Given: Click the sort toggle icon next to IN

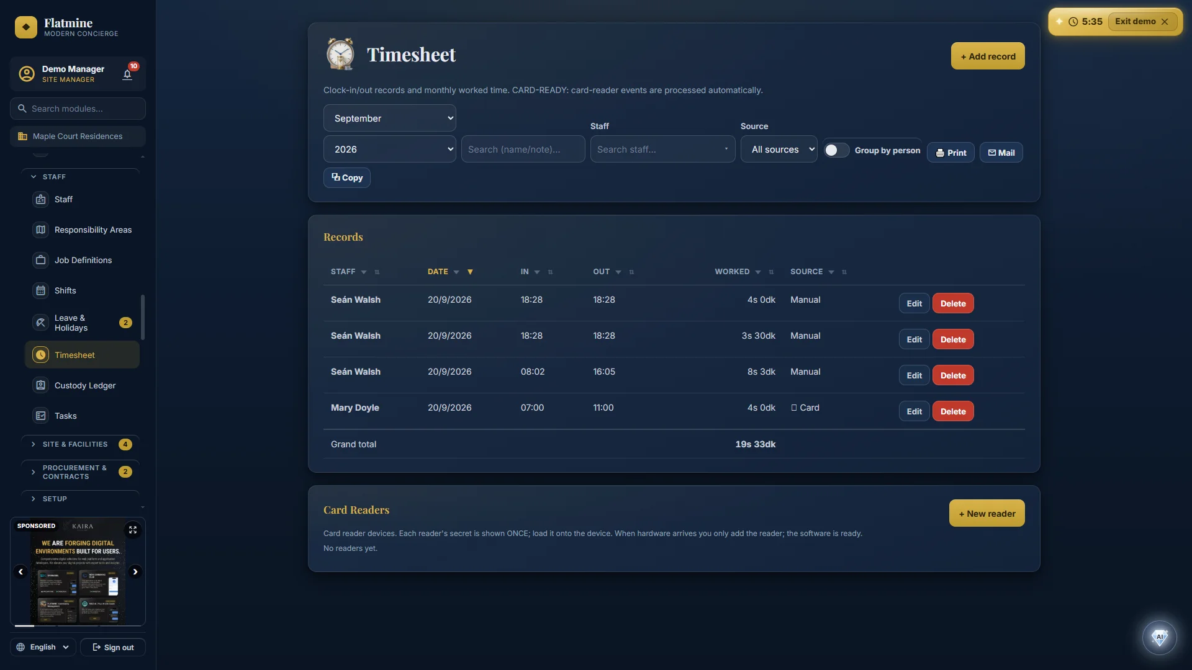Looking at the screenshot, I should (x=550, y=272).
